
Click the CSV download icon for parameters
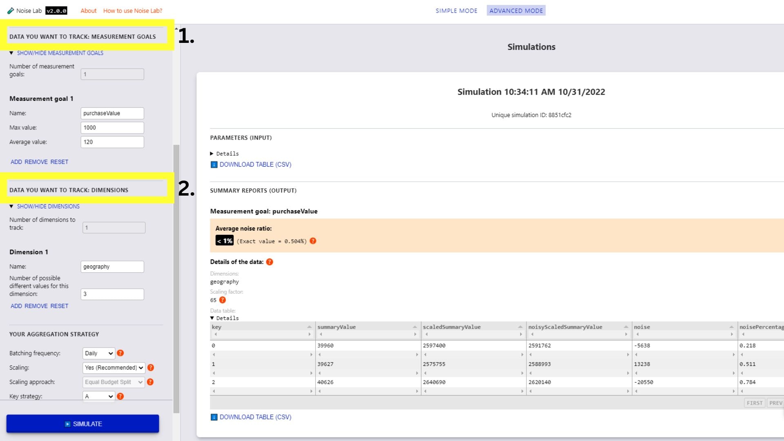click(x=214, y=164)
